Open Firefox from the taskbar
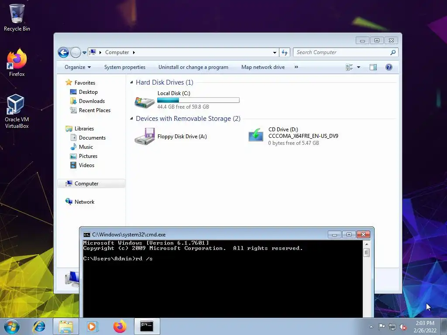This screenshot has width=447, height=335. (120, 326)
